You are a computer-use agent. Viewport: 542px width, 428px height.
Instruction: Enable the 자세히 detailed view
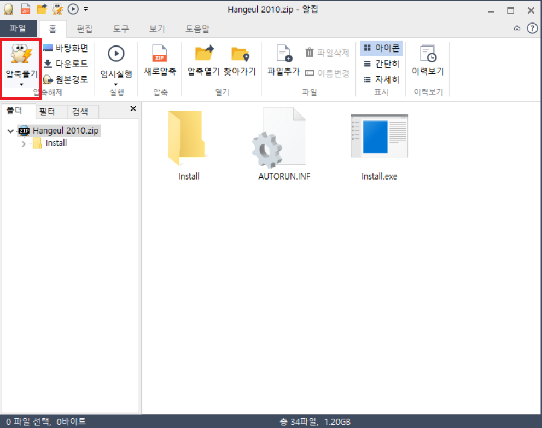[x=380, y=79]
